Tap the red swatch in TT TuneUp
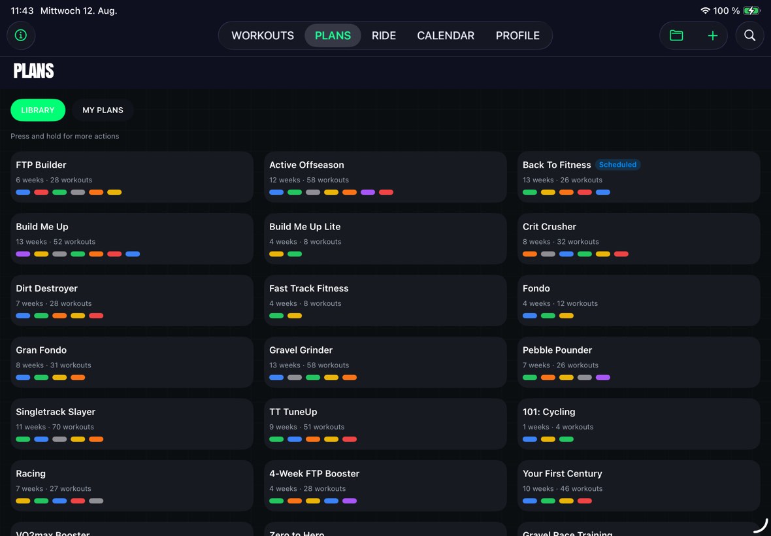Viewport: 771px width, 536px height. pos(350,439)
